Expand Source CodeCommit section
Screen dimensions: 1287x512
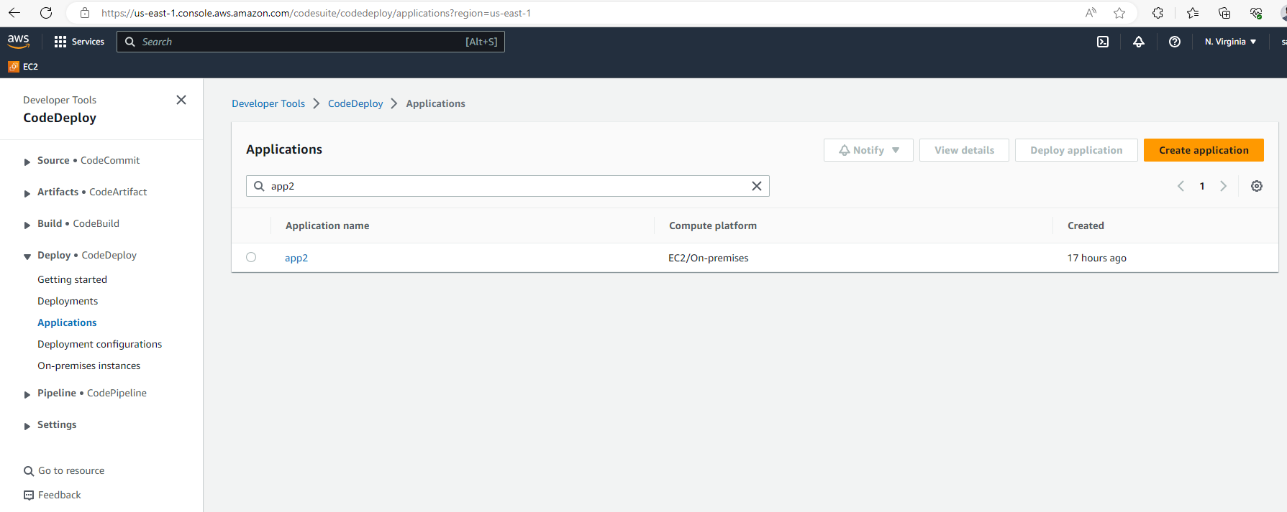coord(27,162)
